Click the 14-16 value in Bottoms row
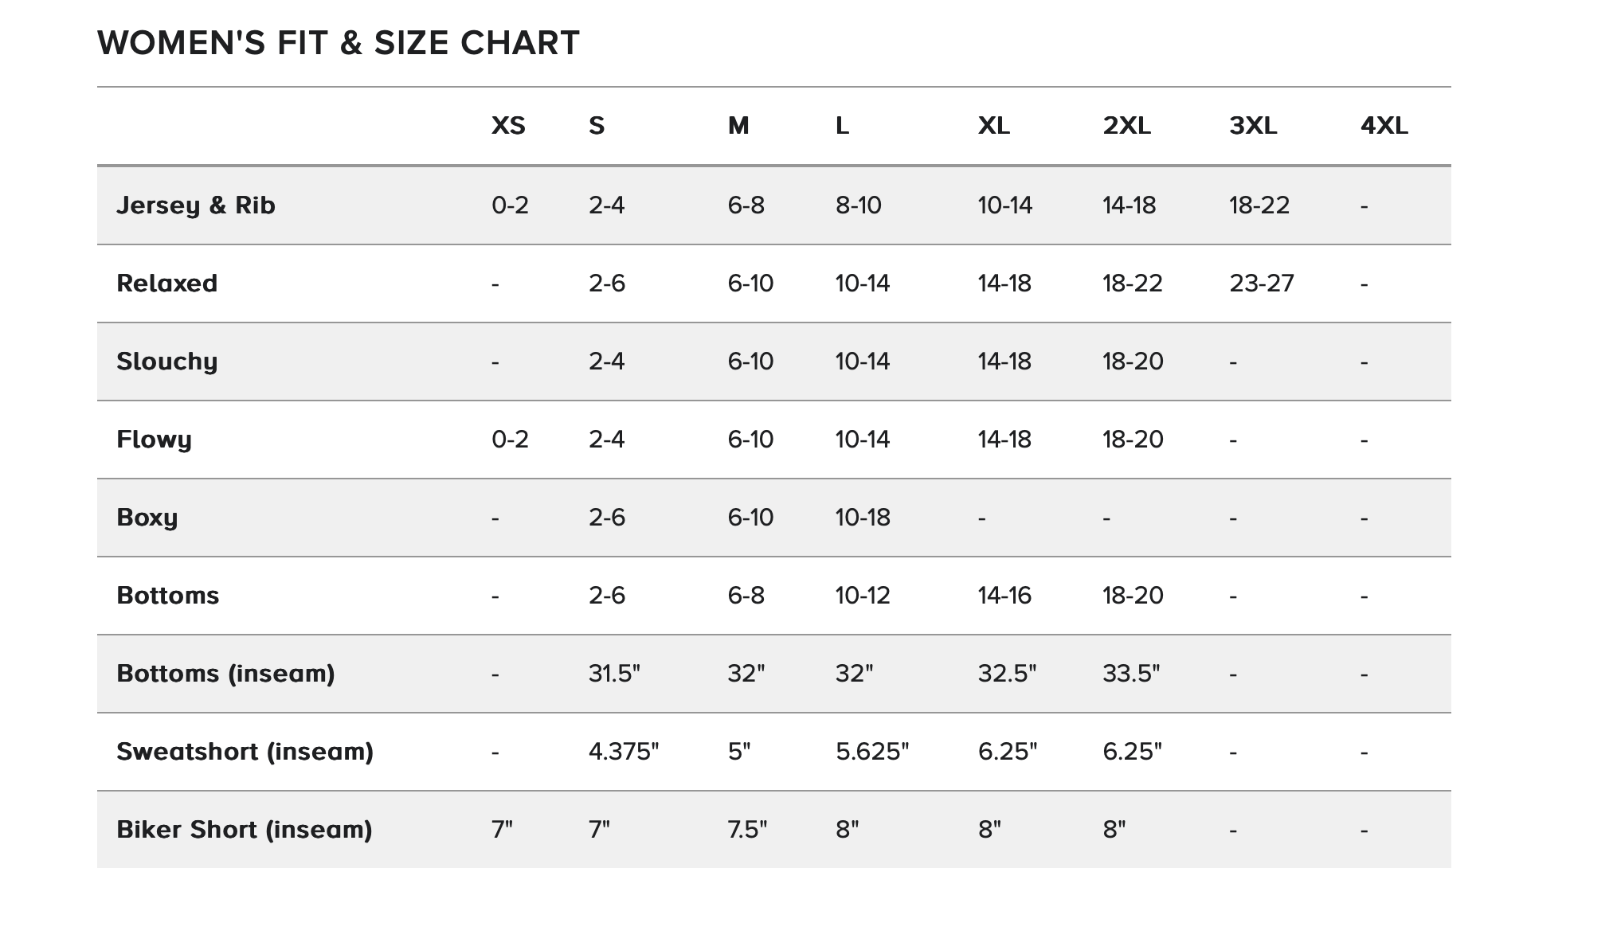The image size is (1617, 946). 1004,596
